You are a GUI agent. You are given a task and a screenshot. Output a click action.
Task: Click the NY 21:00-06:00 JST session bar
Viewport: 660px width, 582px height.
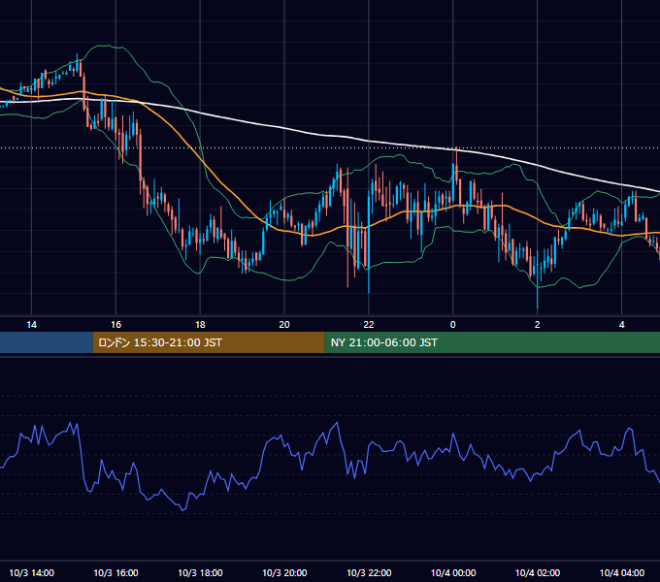(492, 342)
